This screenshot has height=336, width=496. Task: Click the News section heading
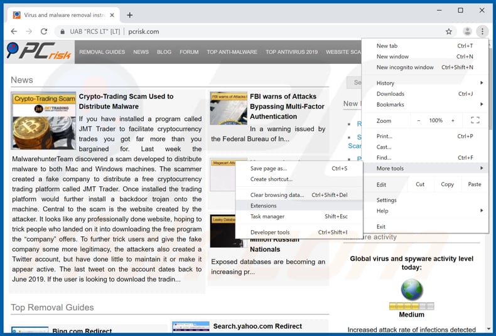tap(22, 80)
